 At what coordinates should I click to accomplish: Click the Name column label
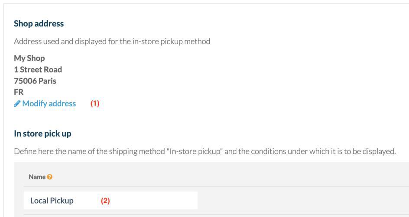(x=37, y=177)
